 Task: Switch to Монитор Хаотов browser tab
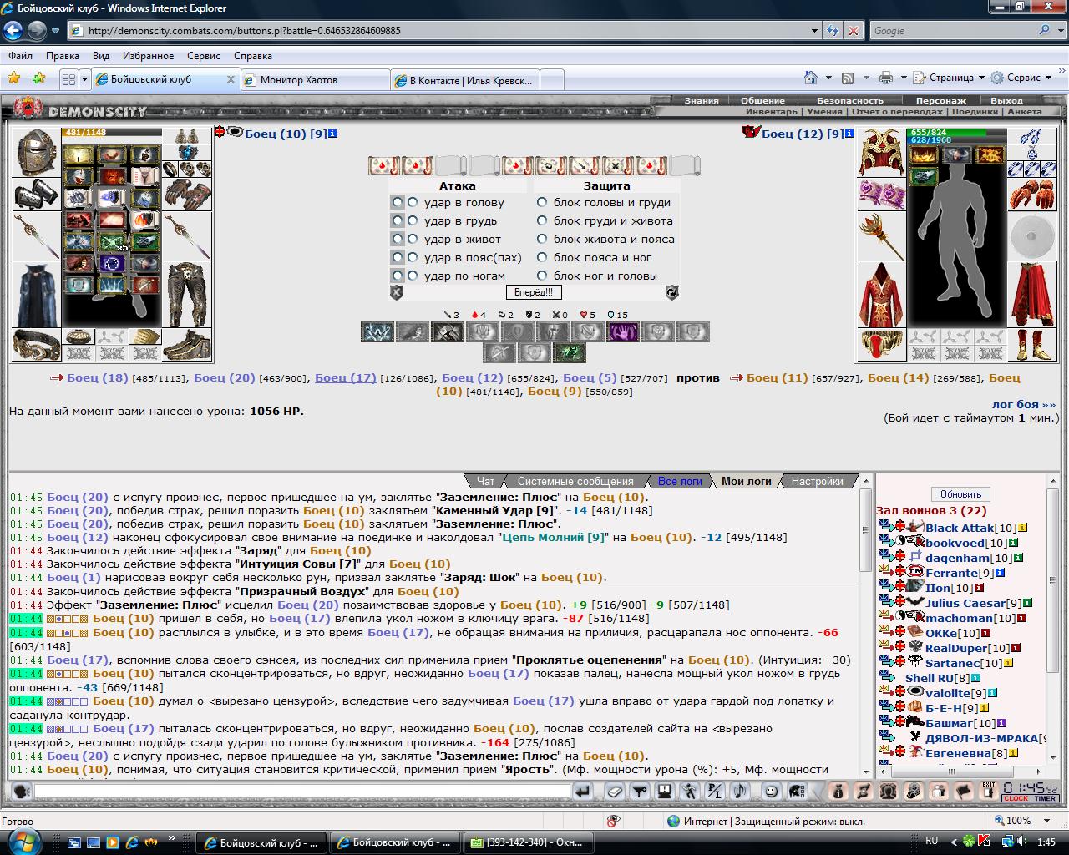tap(316, 80)
